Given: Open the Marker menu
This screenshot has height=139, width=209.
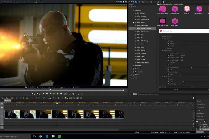Looking at the screenshot, I should (6, 2).
